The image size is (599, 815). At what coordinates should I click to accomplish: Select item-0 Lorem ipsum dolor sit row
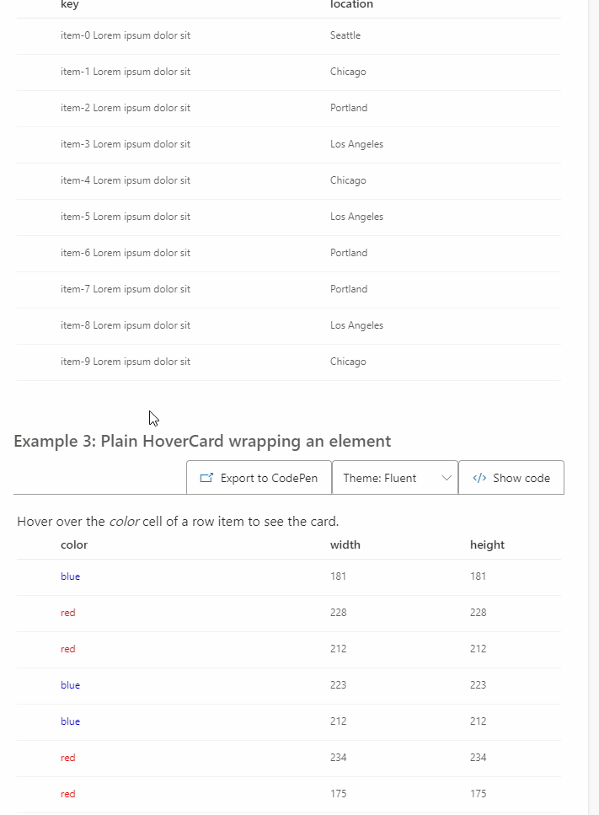pos(289,36)
